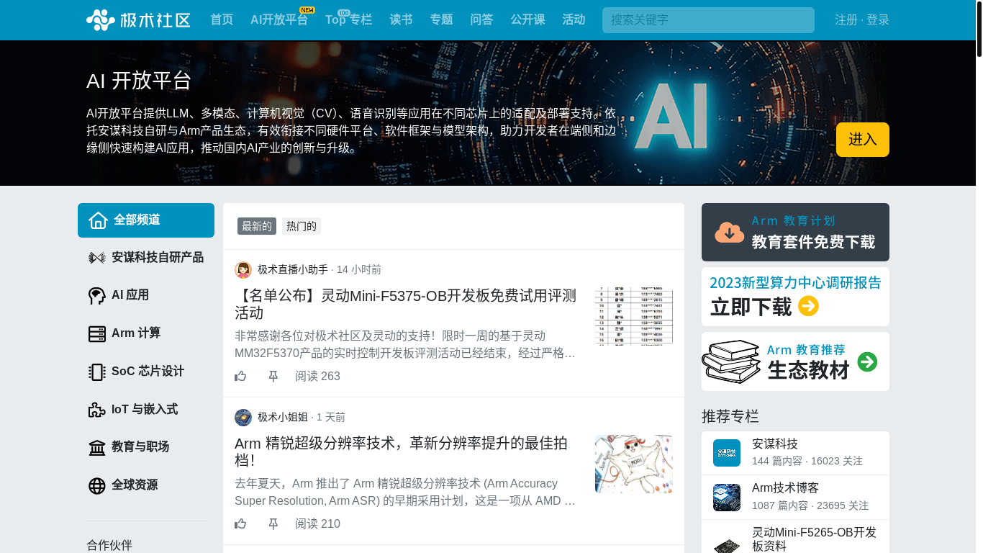The width and height of the screenshot is (983, 553).
Task: Click the 全球资源 globe icon
Action: [97, 486]
